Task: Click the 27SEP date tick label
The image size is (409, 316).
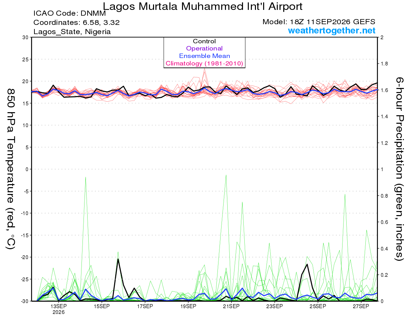Action: [361, 306]
